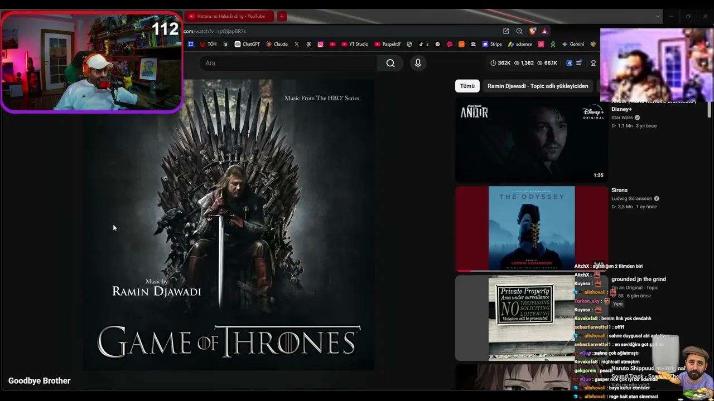The image size is (714, 401).
Task: Open the Gemini bookmark
Action: (573, 44)
